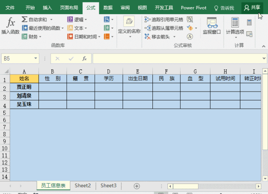Click the 定义的名称 defined names icon
The height and width of the screenshot is (194, 268).
(129, 26)
